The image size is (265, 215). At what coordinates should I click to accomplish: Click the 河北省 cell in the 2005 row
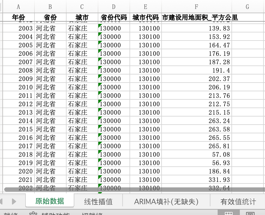point(50,45)
